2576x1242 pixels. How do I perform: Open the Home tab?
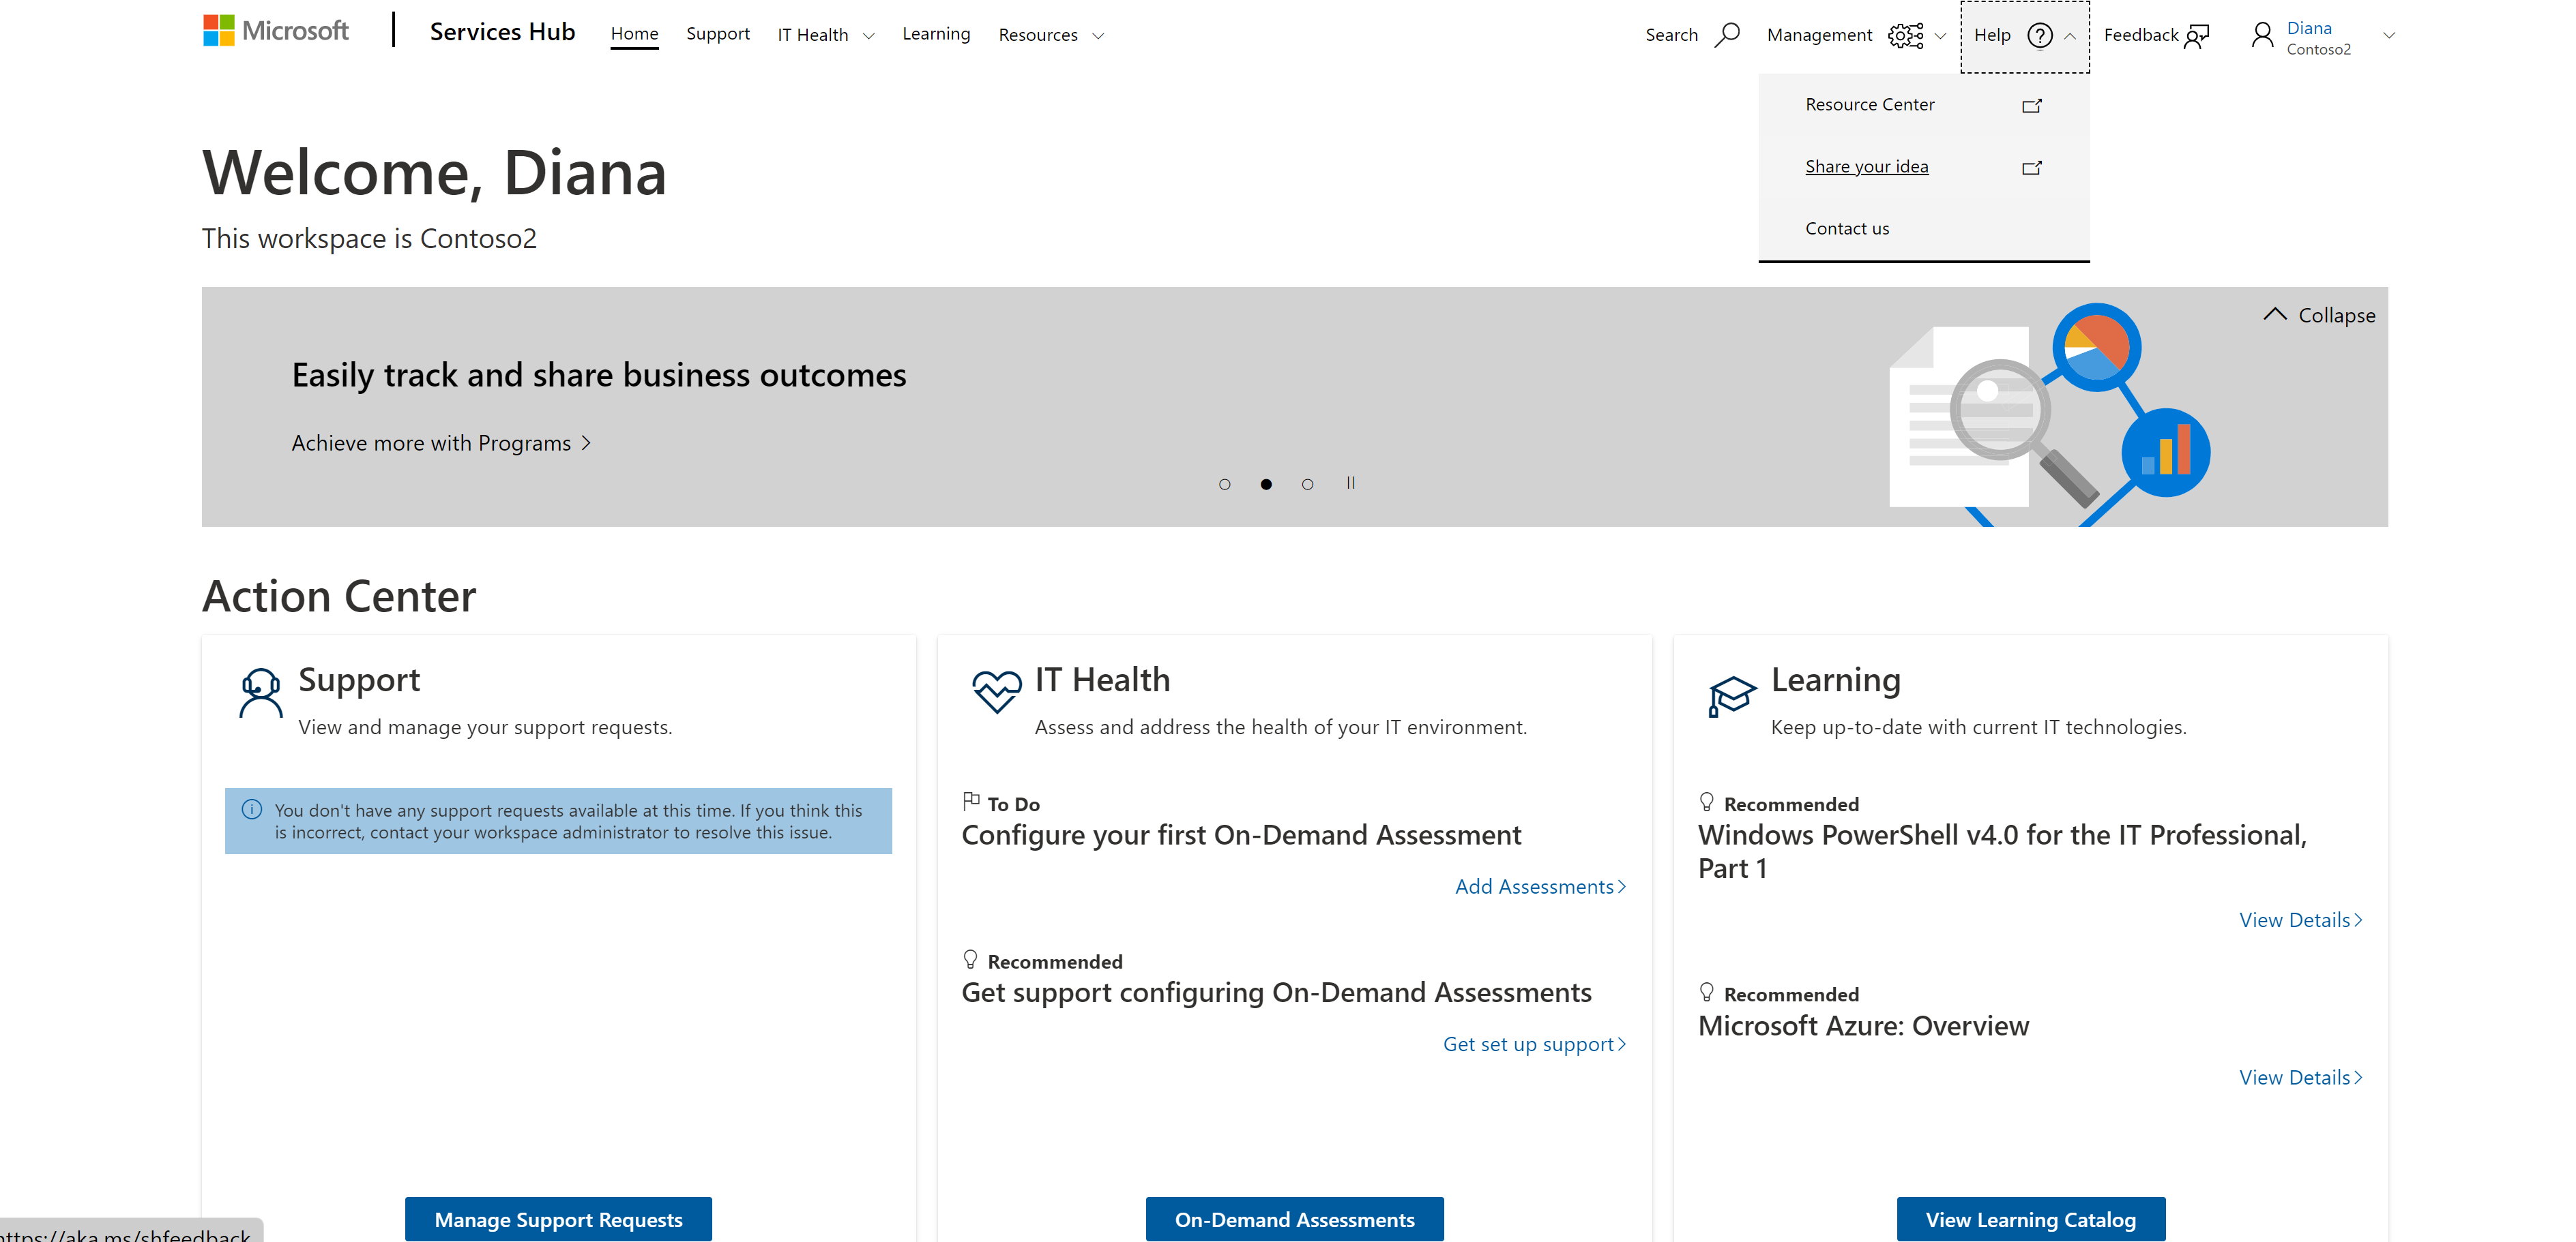point(634,34)
